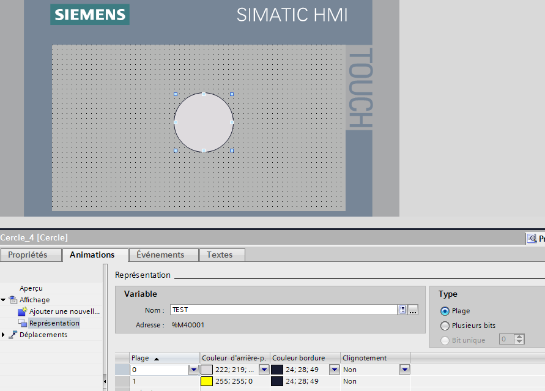Open the Textes tab

click(219, 255)
